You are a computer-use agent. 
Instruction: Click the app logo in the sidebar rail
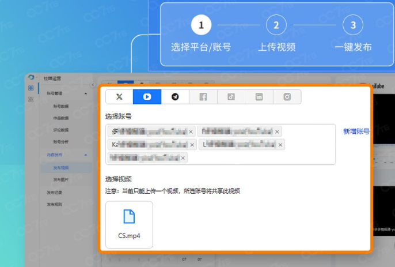pos(31,77)
